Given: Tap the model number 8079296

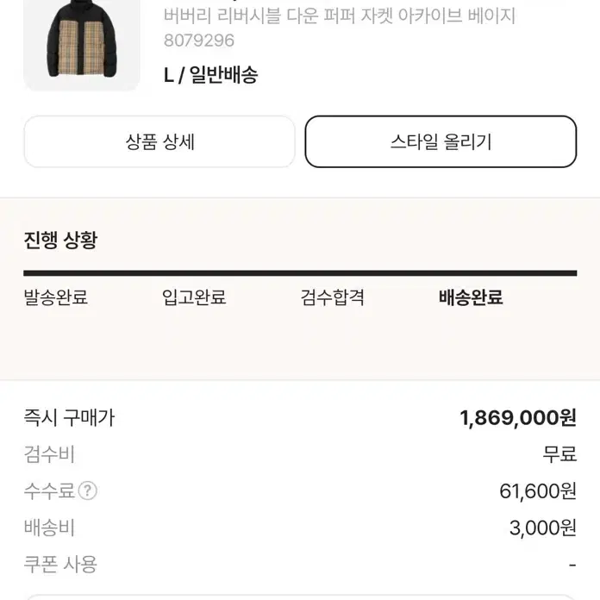Looking at the screenshot, I should [198, 41].
